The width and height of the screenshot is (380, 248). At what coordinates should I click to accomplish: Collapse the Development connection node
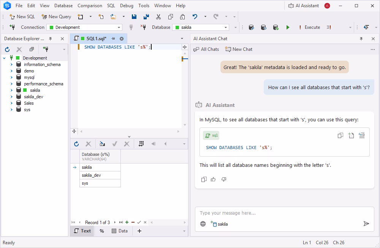point(4,58)
